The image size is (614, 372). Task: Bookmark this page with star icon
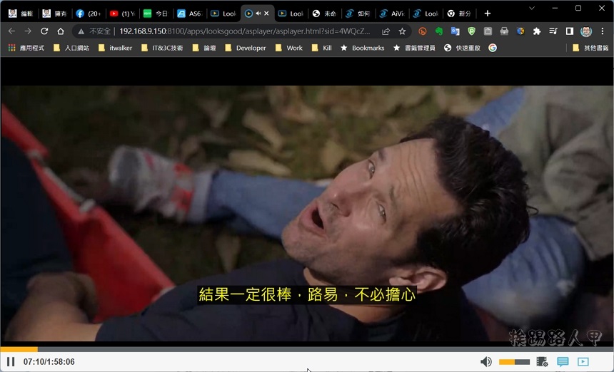pos(402,31)
